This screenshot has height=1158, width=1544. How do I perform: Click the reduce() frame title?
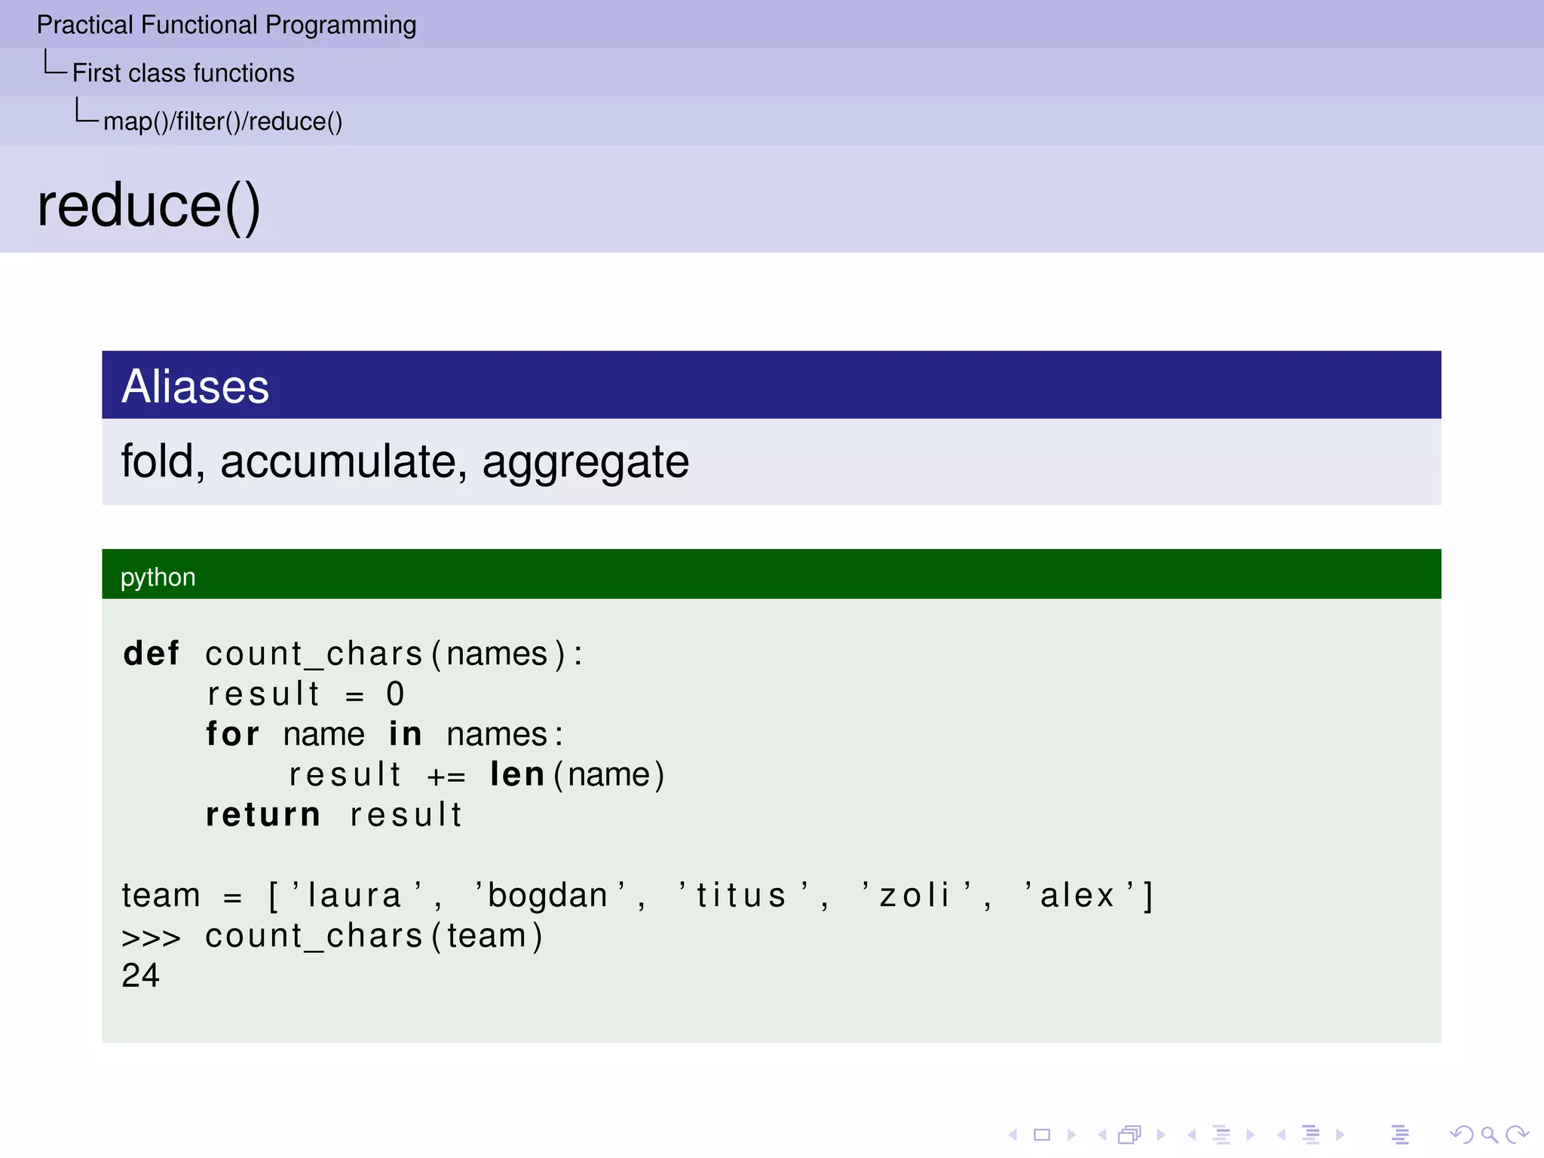pos(149,206)
